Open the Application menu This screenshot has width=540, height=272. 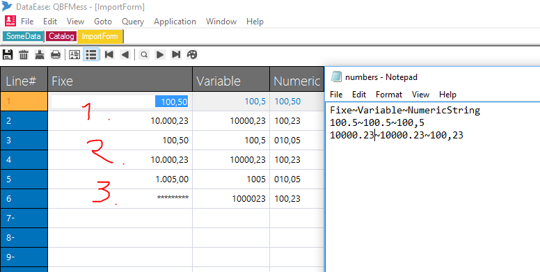175,22
